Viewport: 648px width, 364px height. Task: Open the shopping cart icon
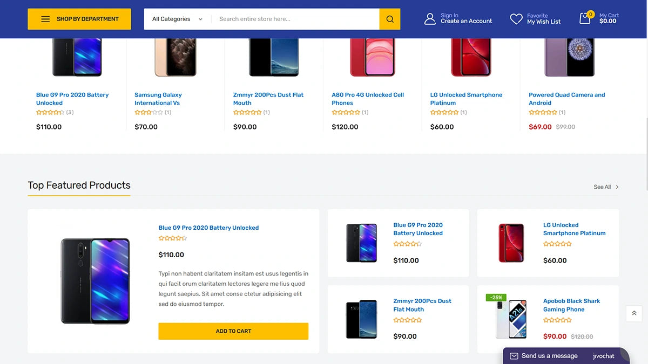pos(585,18)
